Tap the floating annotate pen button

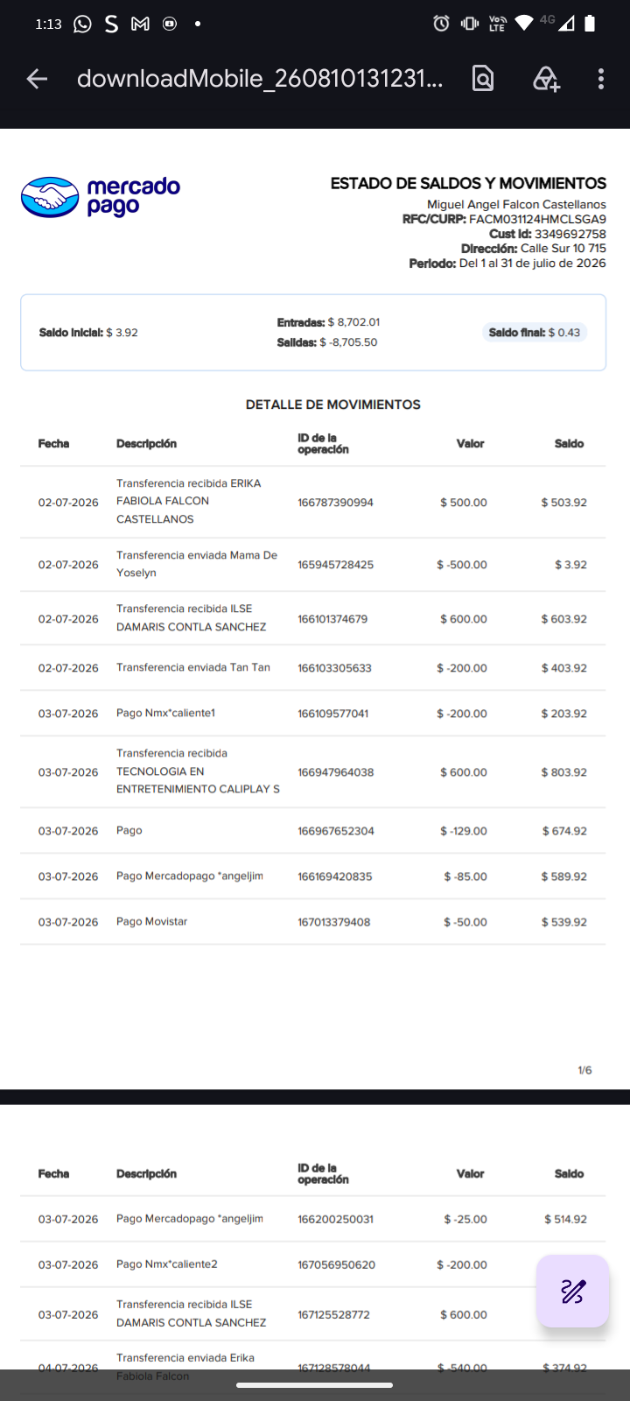(x=573, y=1291)
